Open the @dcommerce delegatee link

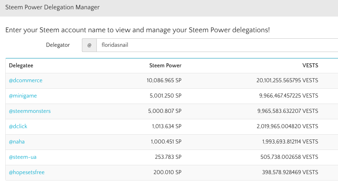[x=25, y=81]
